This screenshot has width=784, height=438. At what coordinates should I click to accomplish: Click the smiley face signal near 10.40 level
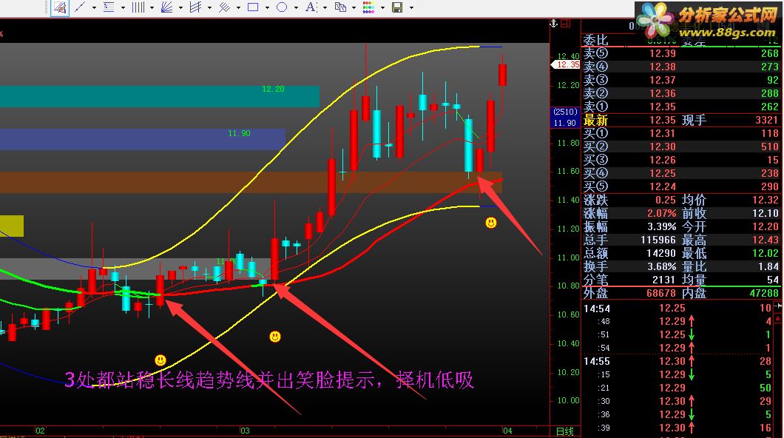tap(275, 337)
